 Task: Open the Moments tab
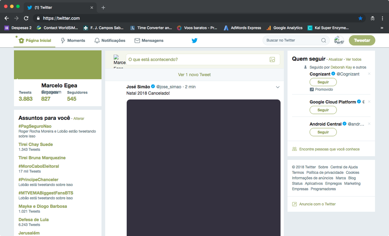(x=73, y=40)
